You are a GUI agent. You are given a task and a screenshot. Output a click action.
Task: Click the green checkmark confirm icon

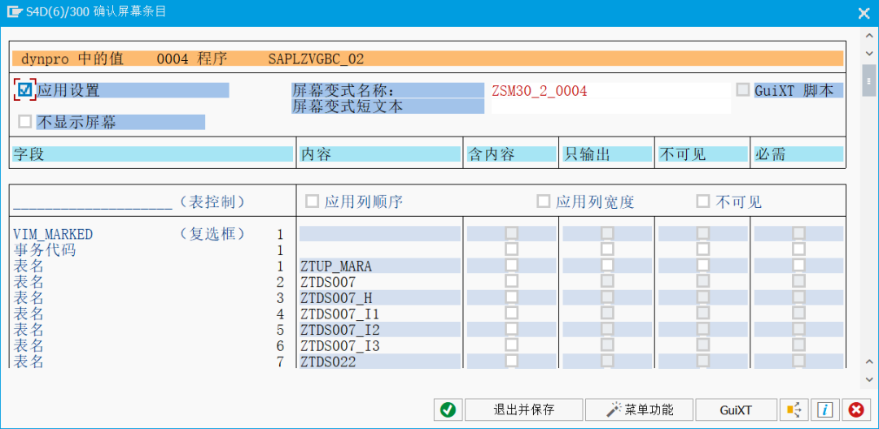[448, 409]
